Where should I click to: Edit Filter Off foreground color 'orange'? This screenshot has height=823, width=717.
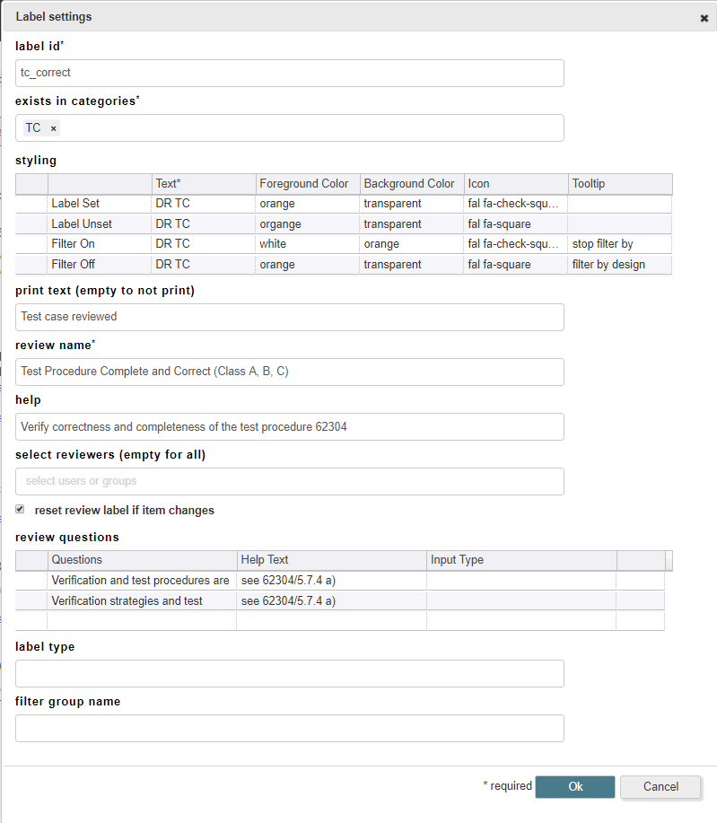(308, 265)
